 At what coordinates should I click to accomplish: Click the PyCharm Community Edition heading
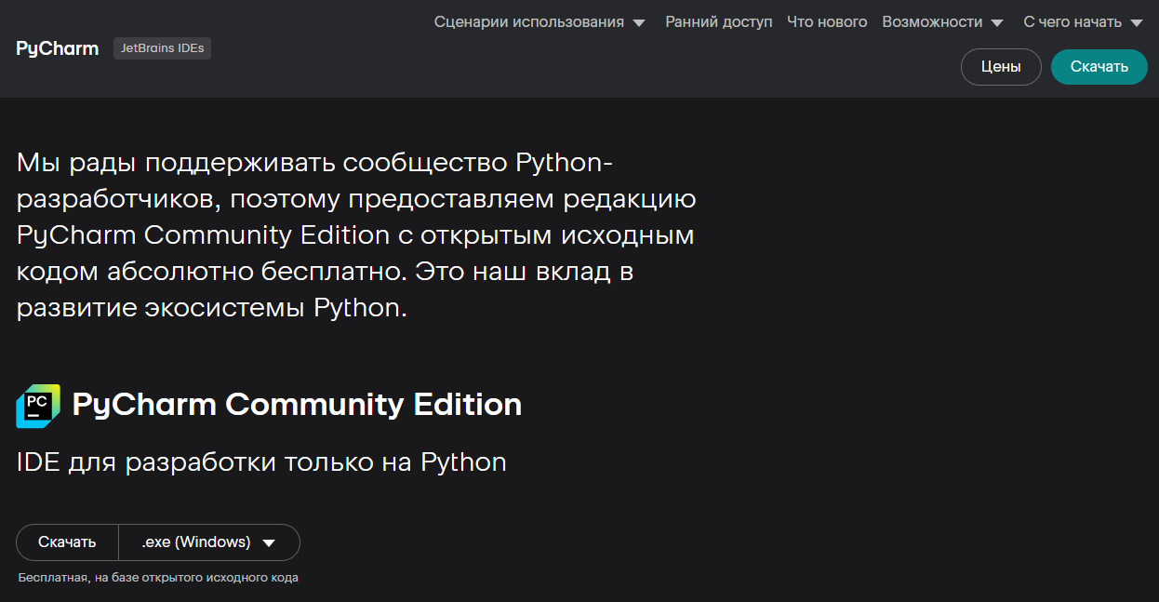[297, 405]
